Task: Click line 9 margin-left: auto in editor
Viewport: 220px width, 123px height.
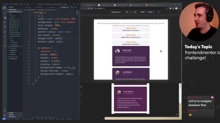Action: 50,38
